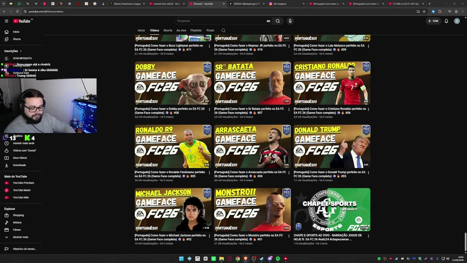
Task: Click the magnifier search button
Action: click(278, 21)
